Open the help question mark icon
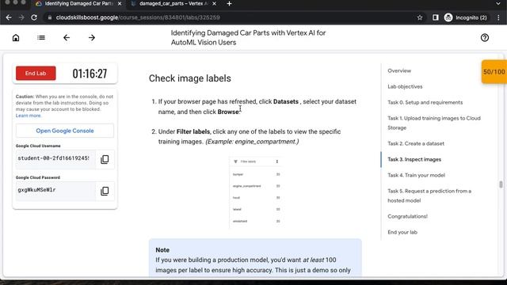This screenshot has width=507, height=285. point(484,38)
